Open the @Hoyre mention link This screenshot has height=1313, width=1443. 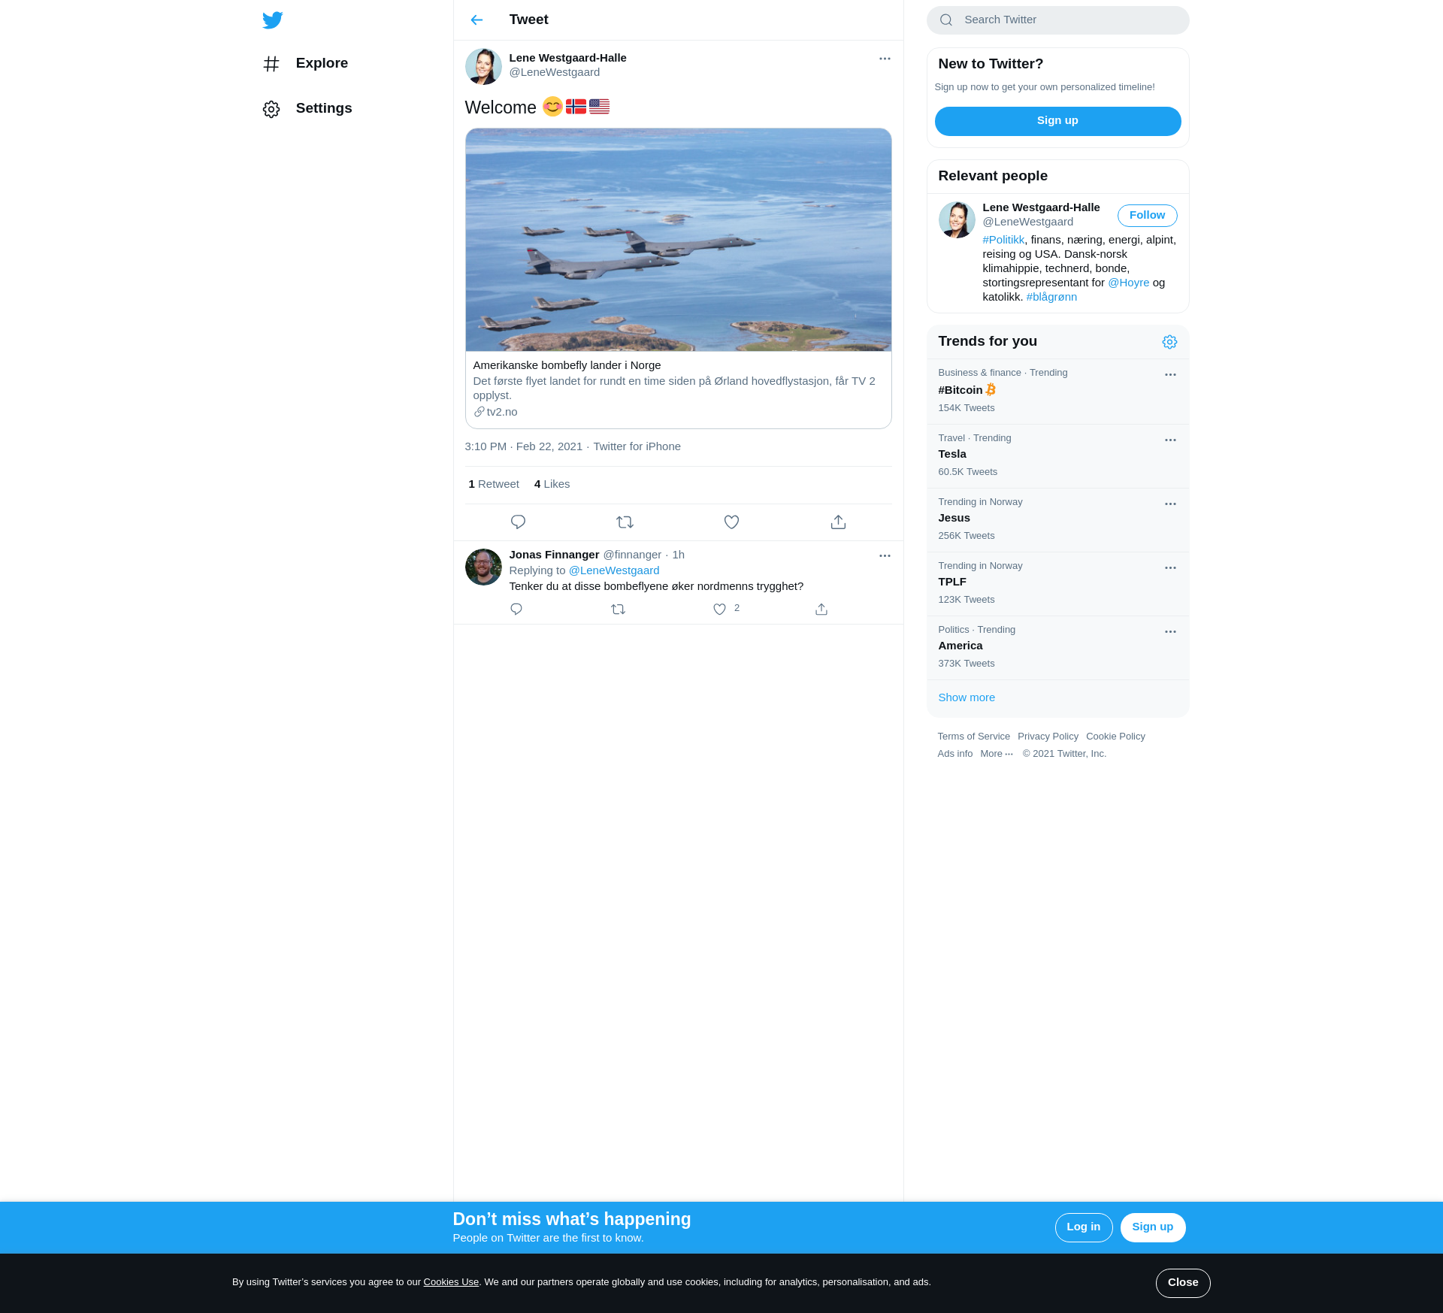click(1128, 283)
